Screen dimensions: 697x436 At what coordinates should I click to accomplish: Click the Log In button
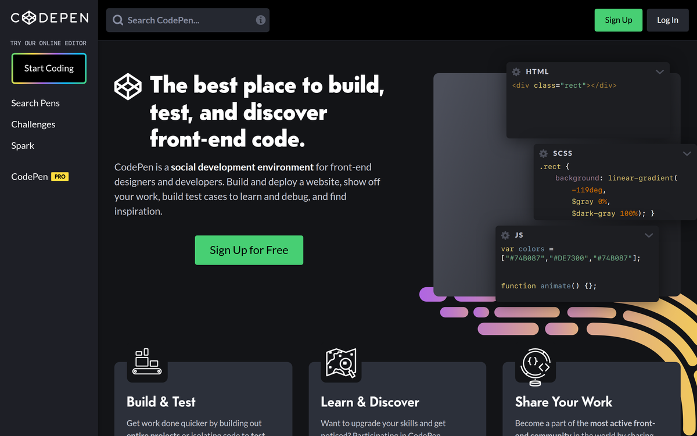pyautogui.click(x=667, y=20)
